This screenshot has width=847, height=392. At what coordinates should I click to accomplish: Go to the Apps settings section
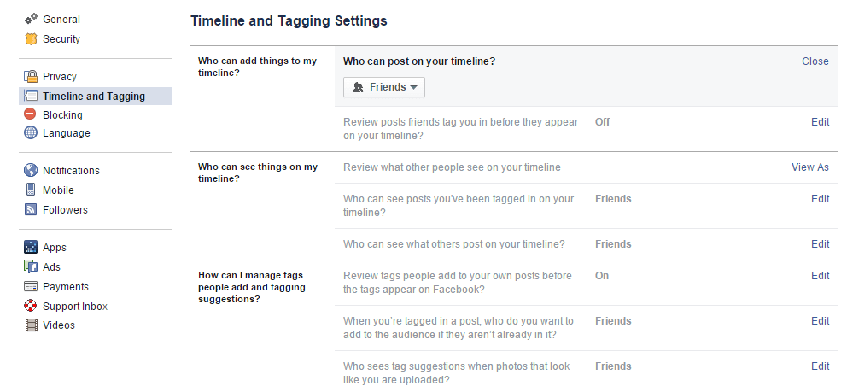coord(55,248)
